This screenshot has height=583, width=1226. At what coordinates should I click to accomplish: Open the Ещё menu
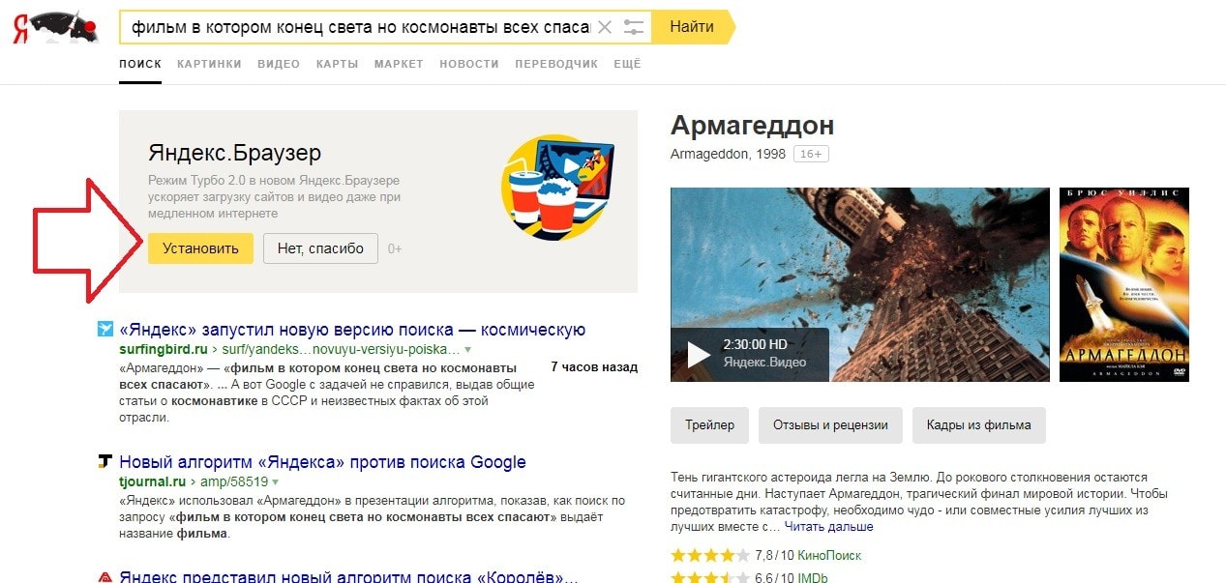point(627,64)
